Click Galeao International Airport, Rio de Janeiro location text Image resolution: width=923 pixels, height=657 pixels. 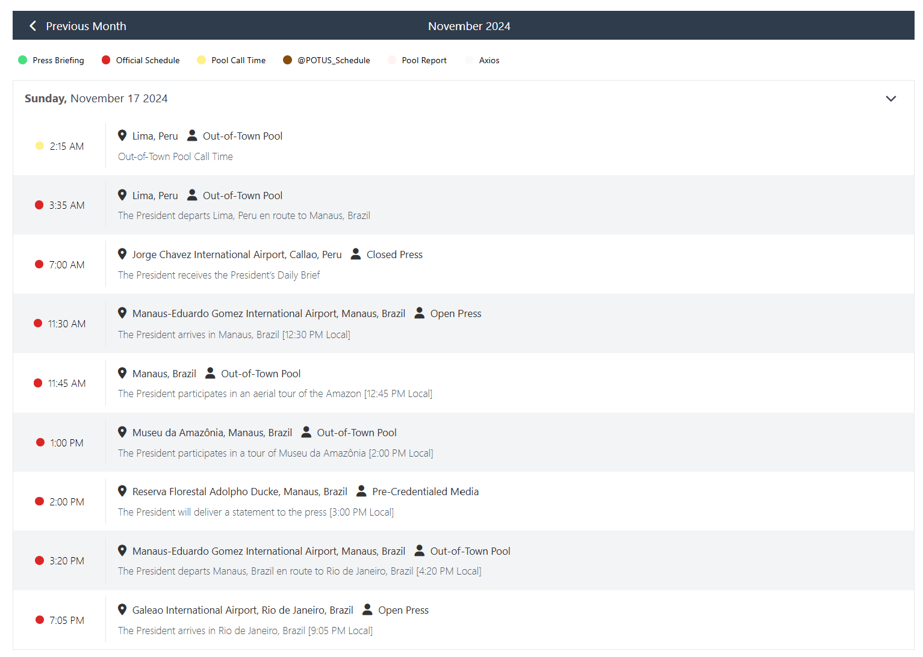pos(243,610)
